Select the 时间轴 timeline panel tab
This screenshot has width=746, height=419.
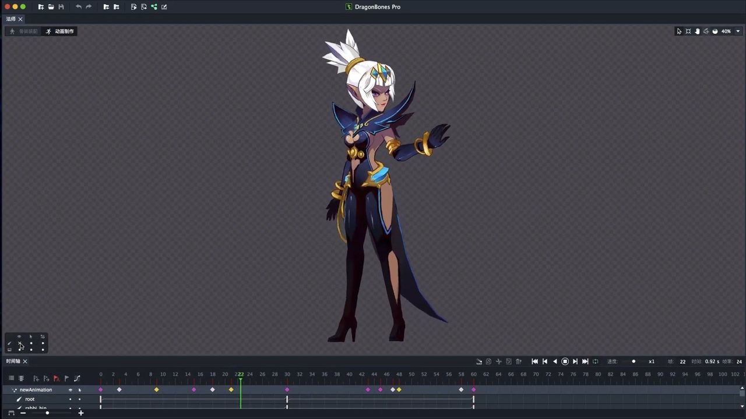pyautogui.click(x=13, y=361)
